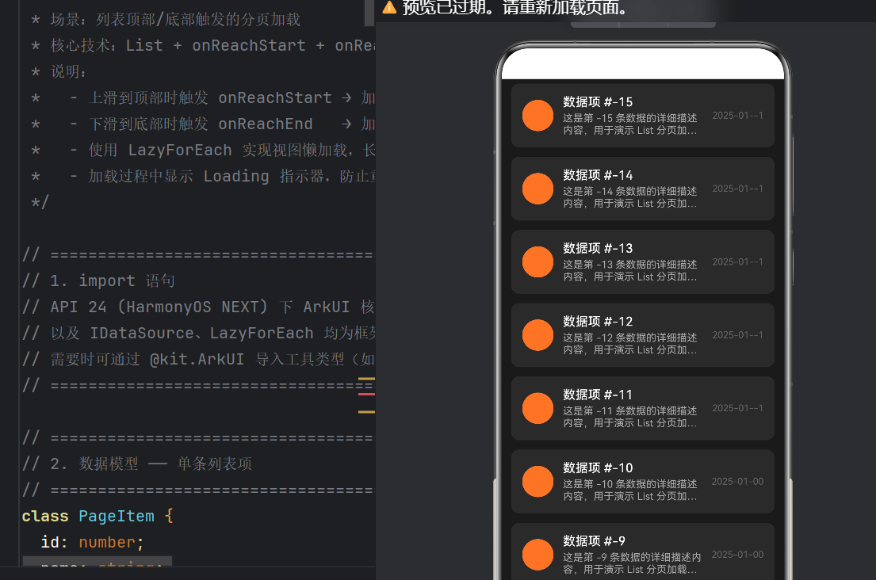Select the orange avatar of item #-9
Viewport: 876px width, 580px height.
pos(537,555)
